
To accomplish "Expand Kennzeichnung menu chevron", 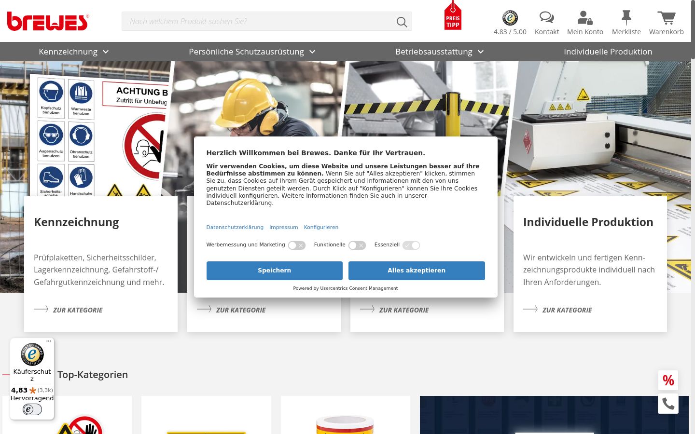I will coord(106,52).
